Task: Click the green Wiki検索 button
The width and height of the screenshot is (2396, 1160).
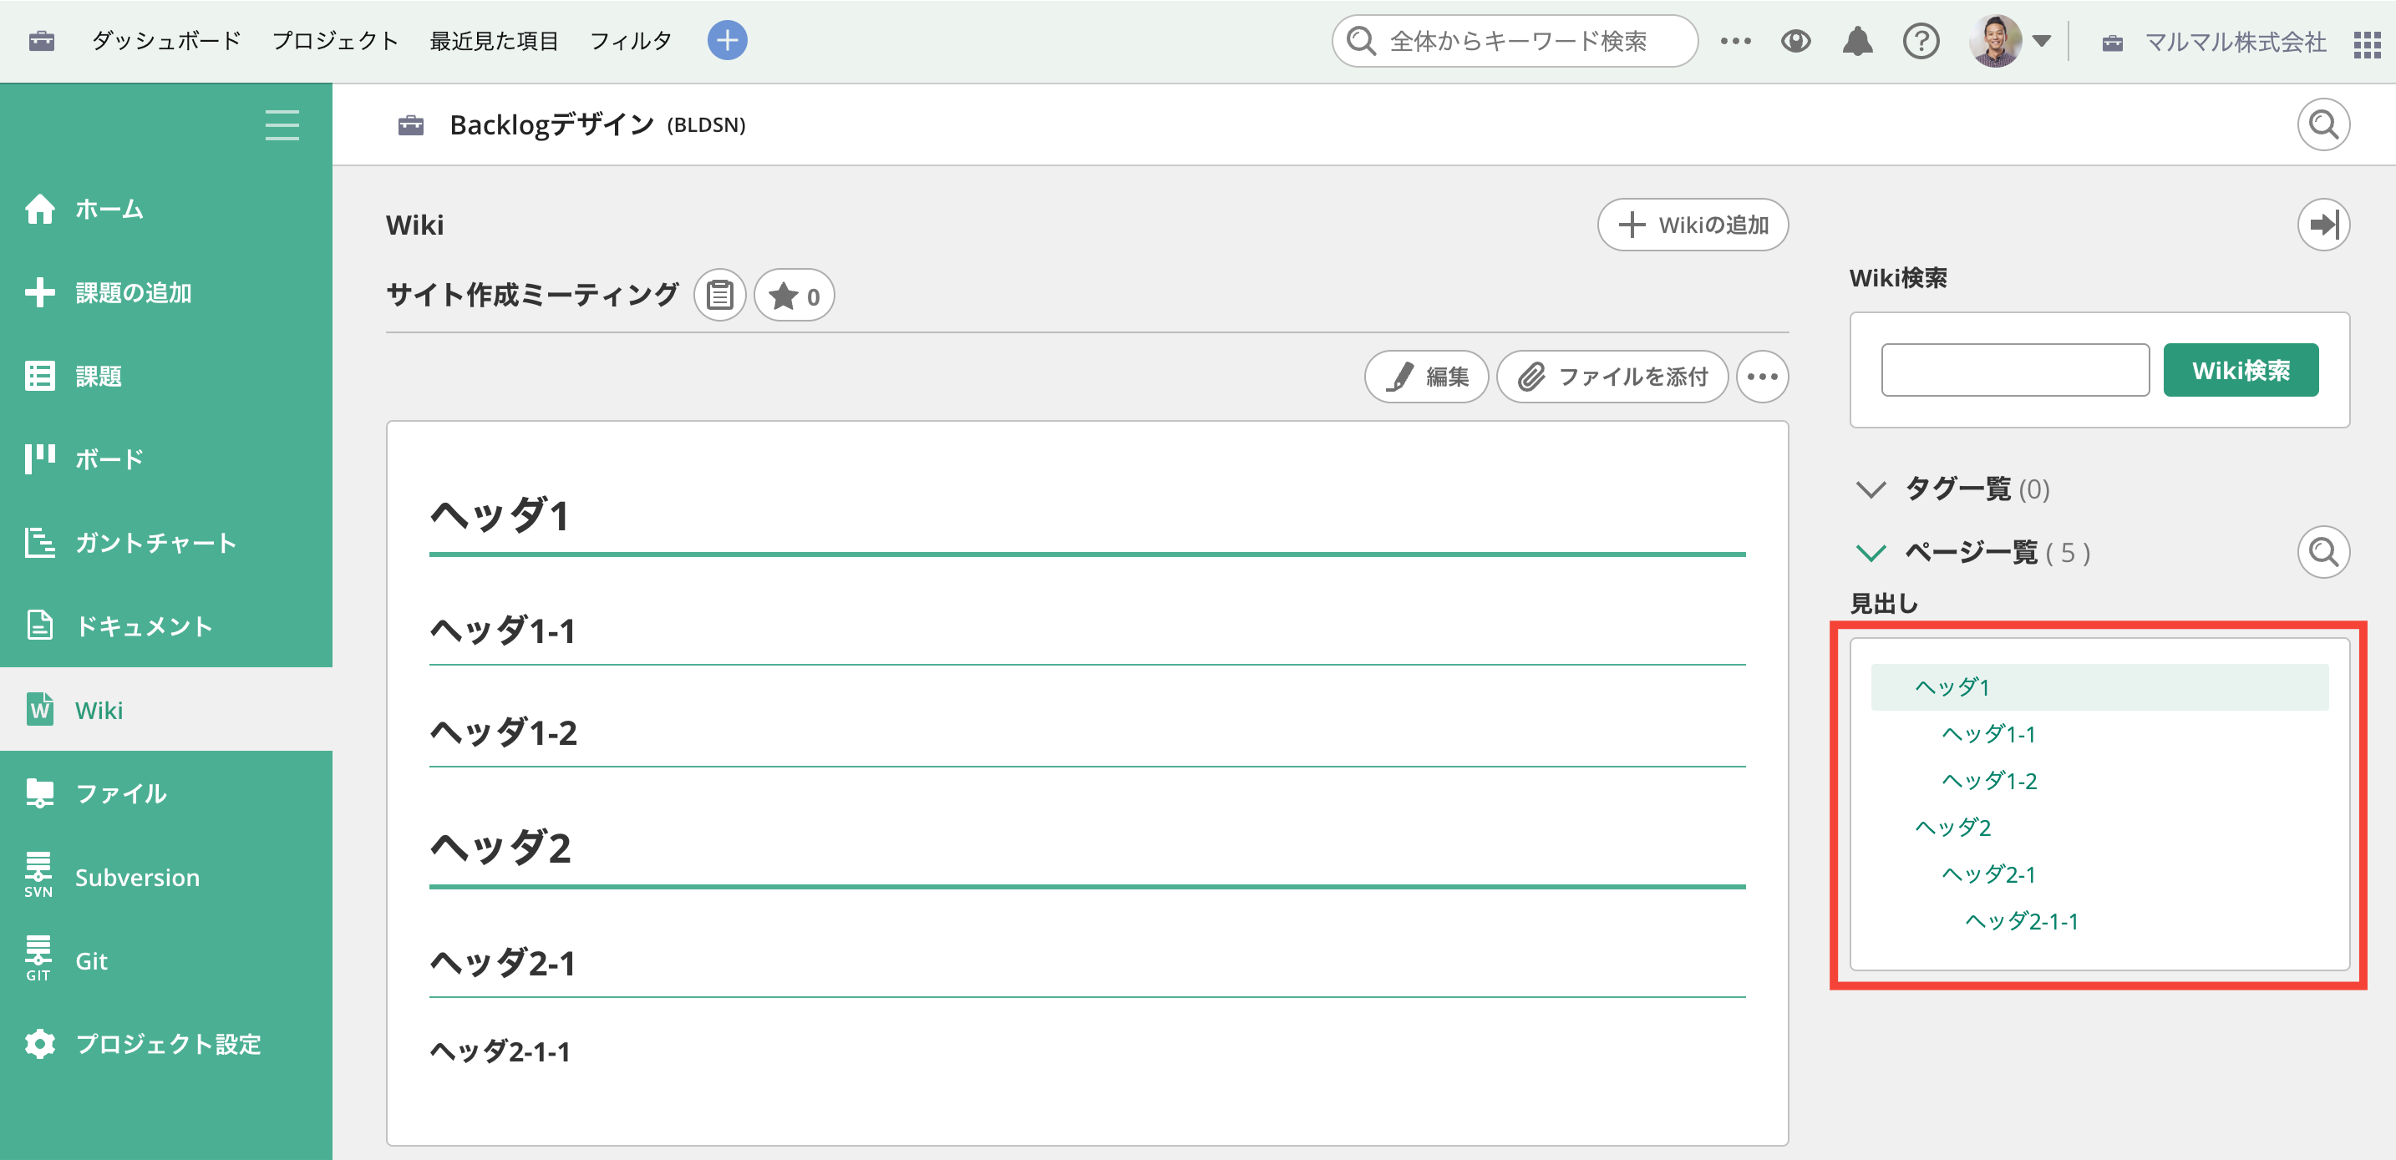Action: tap(2241, 370)
